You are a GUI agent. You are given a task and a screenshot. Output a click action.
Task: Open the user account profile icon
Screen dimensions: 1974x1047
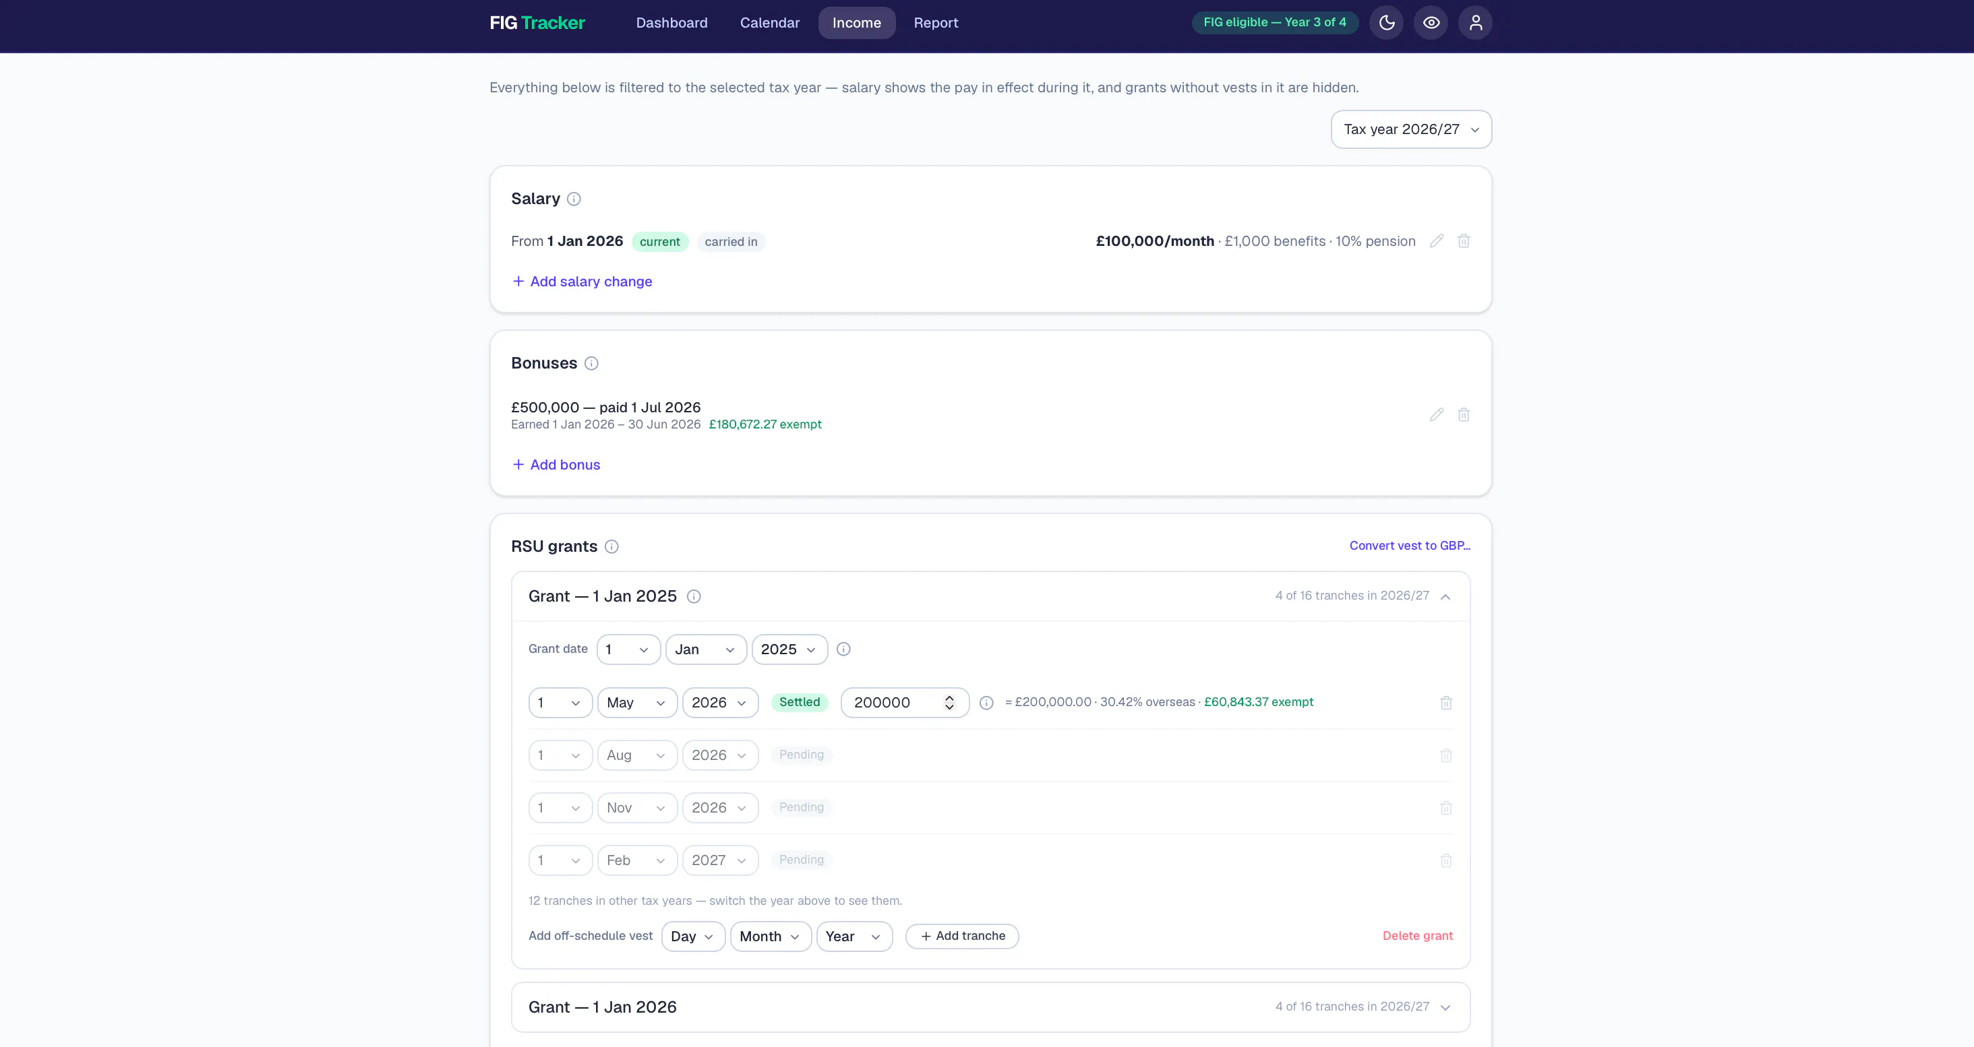(x=1475, y=23)
